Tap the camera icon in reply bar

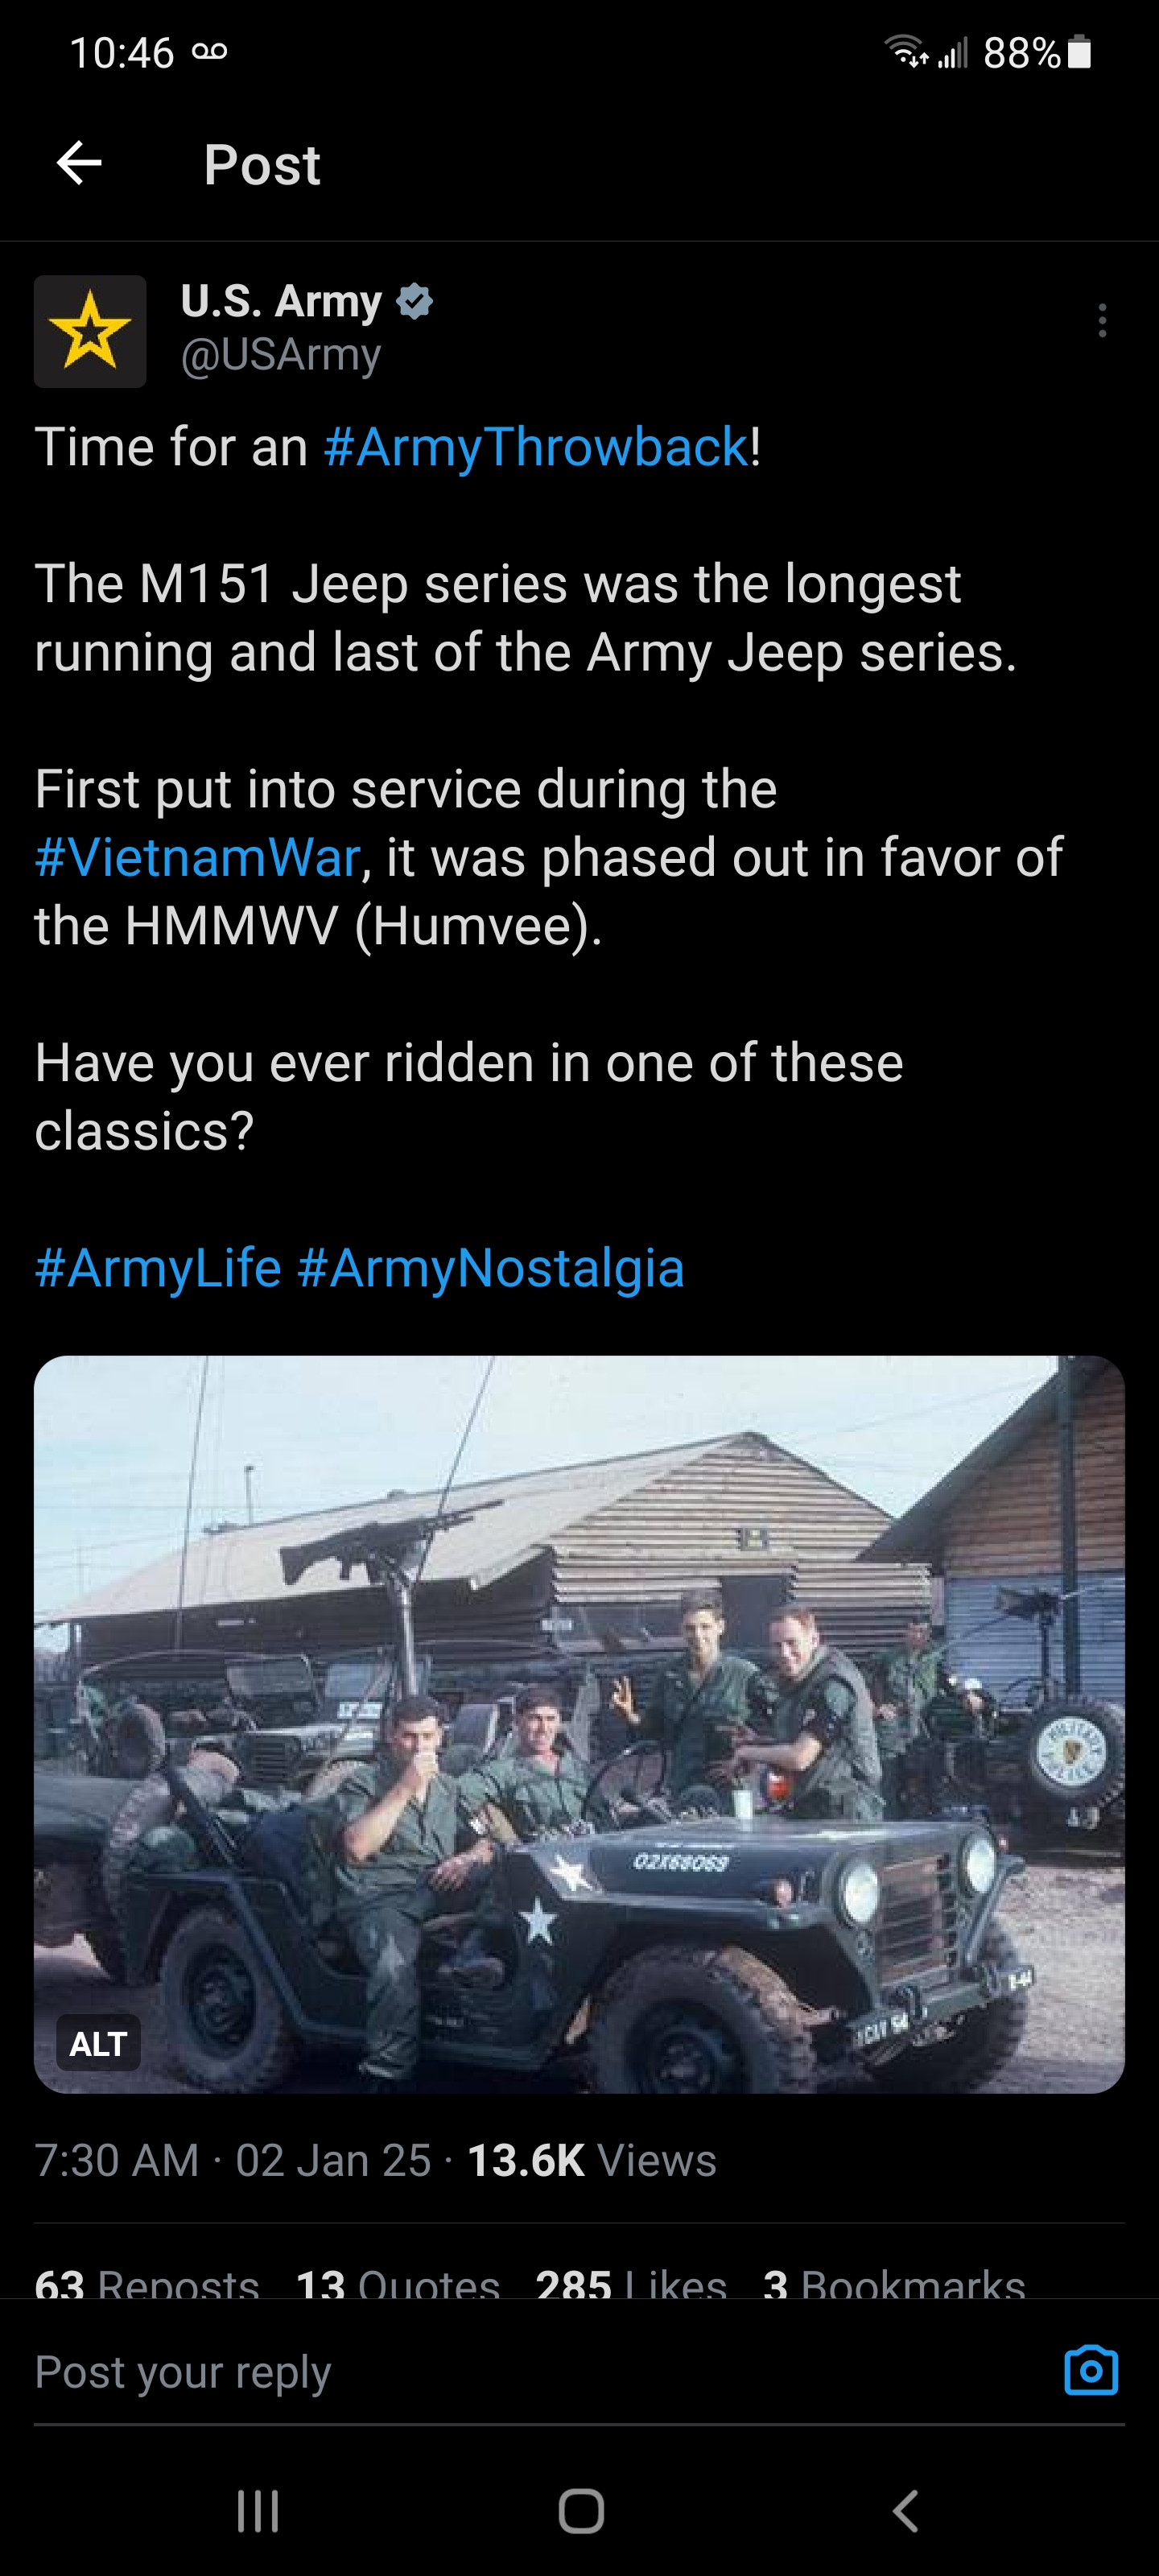tap(1090, 2370)
